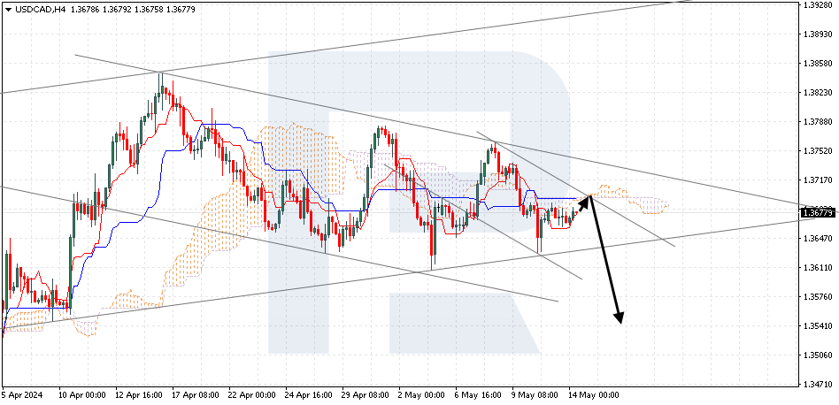The image size is (839, 405).
Task: Click the 1.37880 price axis label
Action: click(x=818, y=122)
